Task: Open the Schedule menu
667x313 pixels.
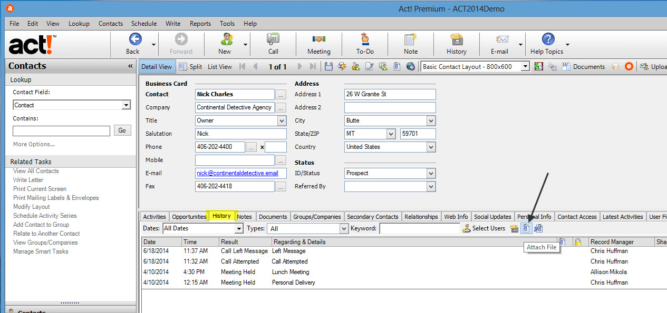Action: point(144,24)
